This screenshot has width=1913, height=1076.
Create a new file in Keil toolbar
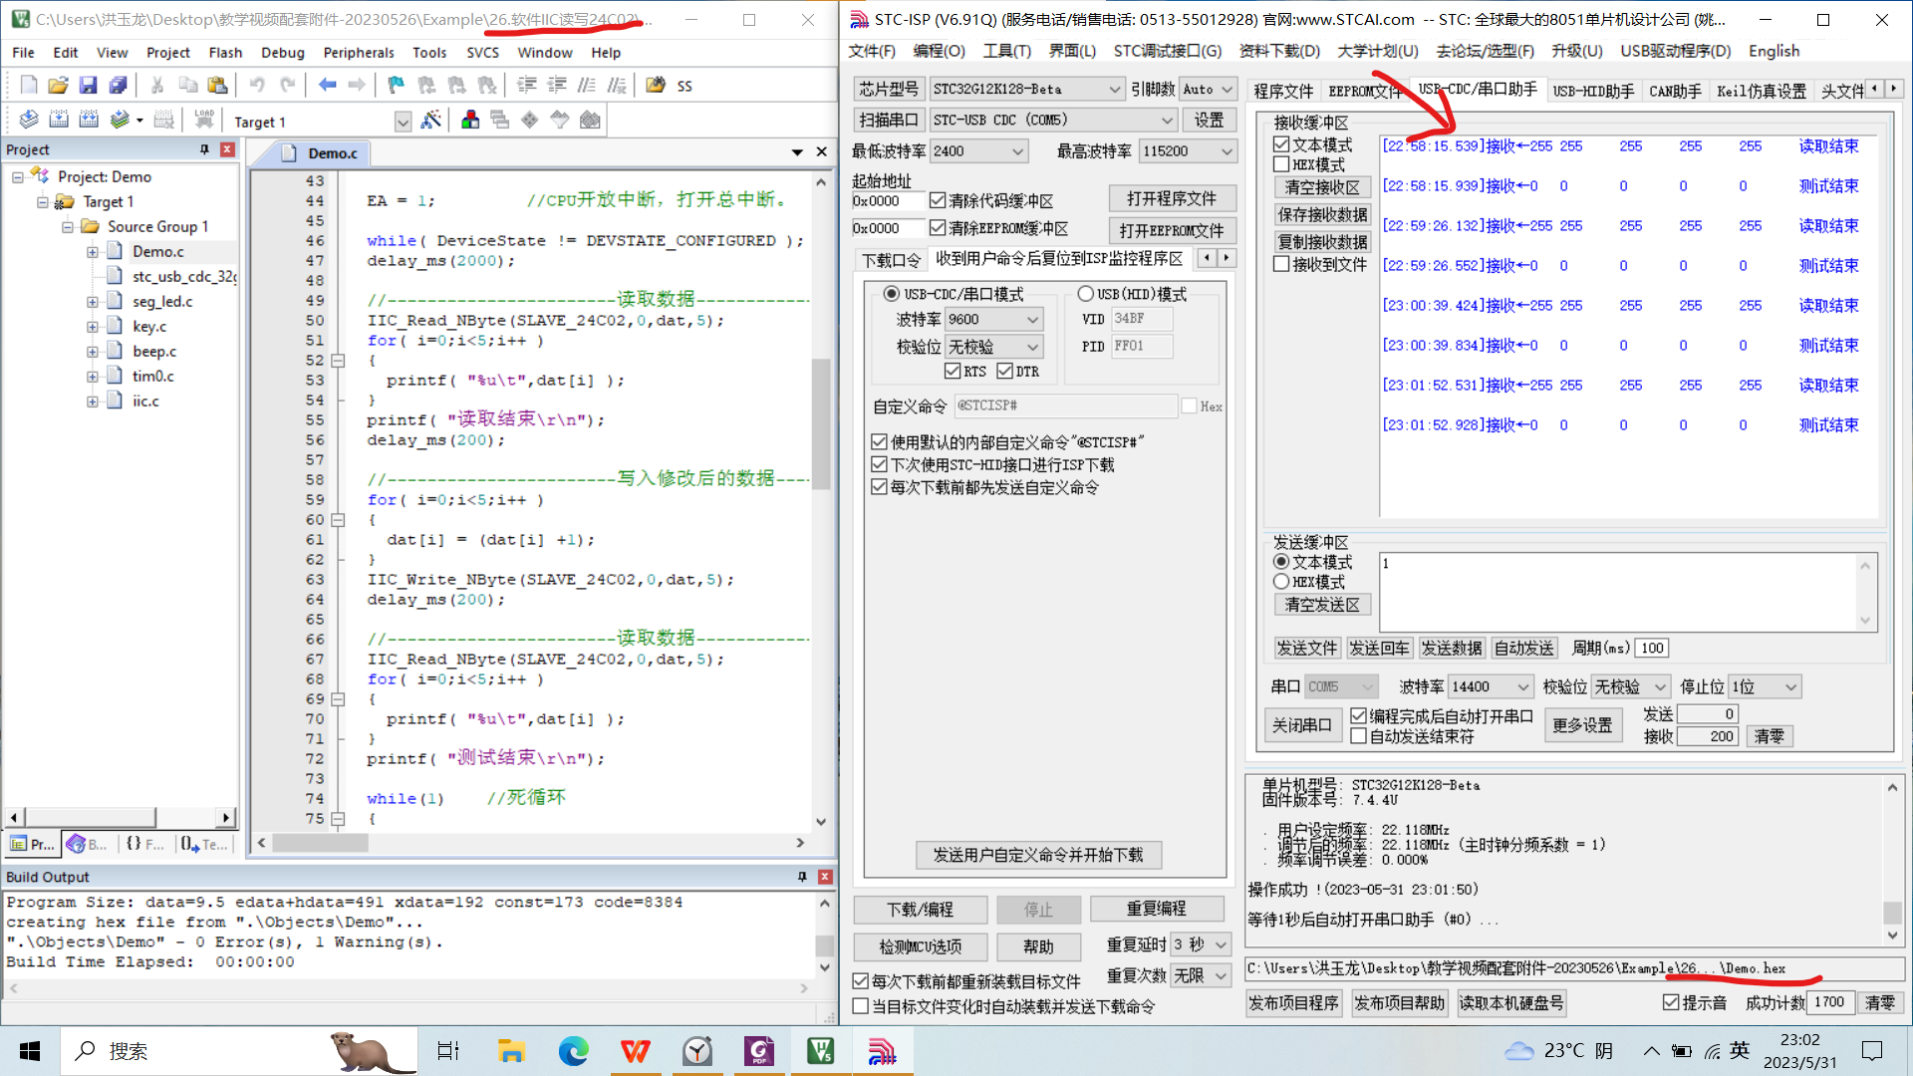pos(29,86)
